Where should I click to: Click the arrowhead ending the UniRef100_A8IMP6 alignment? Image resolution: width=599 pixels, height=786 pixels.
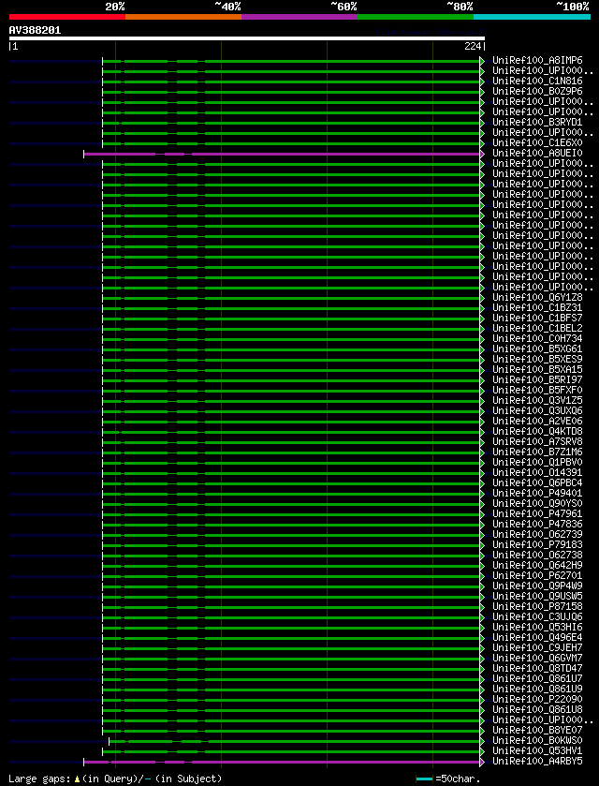(x=482, y=61)
